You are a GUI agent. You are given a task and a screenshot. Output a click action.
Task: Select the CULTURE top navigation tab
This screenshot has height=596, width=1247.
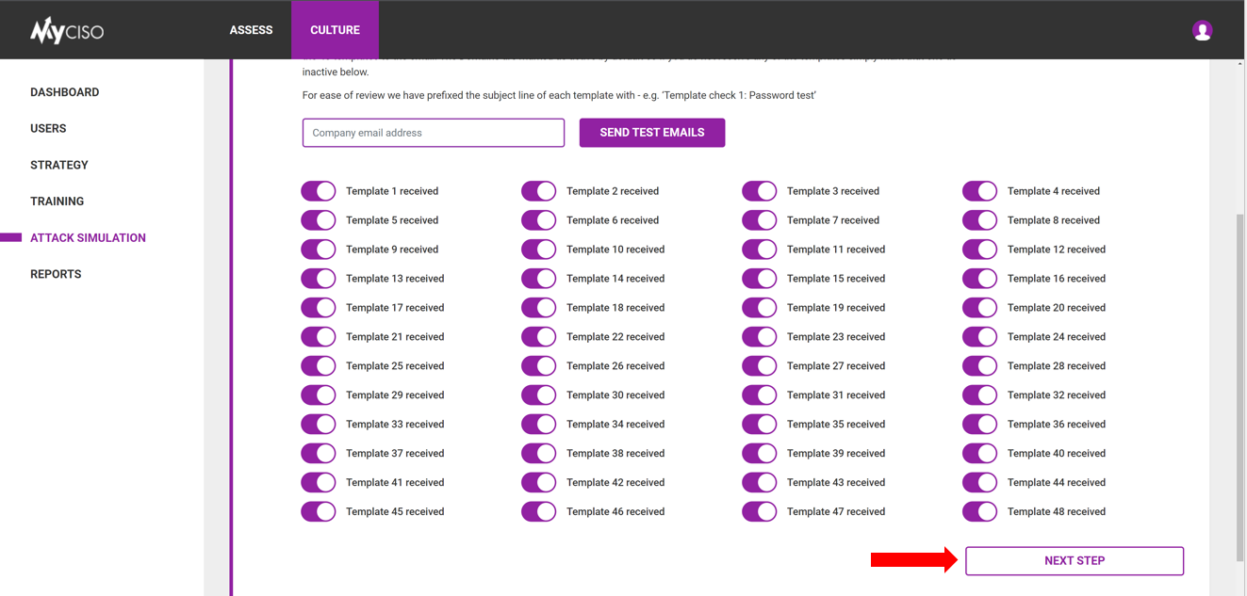pos(335,30)
